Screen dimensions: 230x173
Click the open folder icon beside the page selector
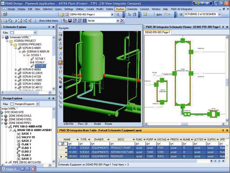tap(62, 15)
